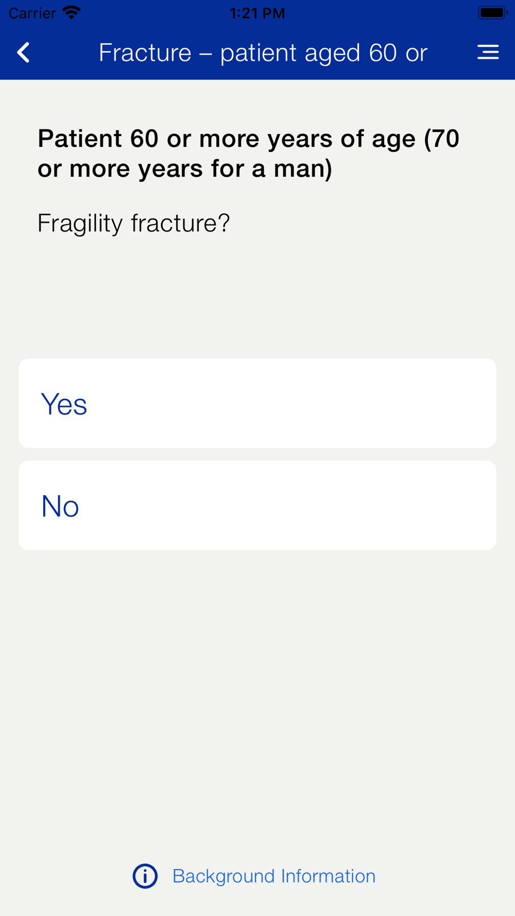Click the Fragility fracture? question text
Viewport: 515px width, 916px height.
tap(133, 223)
